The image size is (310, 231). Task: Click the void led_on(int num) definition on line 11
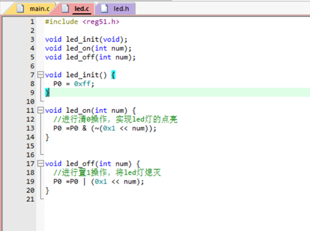pyautogui.click(x=90, y=110)
